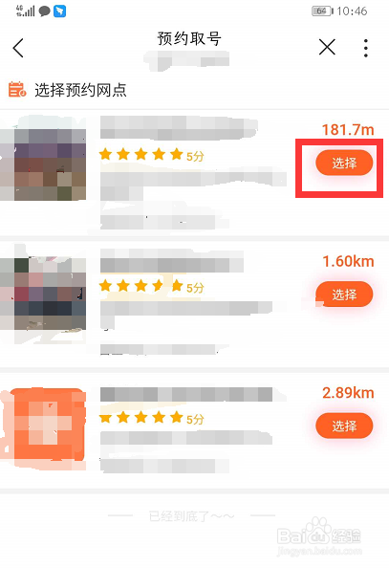Tap the first branch's five-star rating
This screenshot has height=568, width=389.
point(151,155)
